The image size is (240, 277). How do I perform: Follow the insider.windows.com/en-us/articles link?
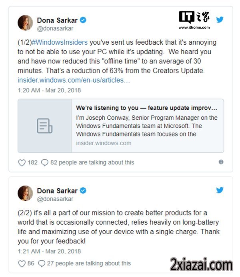click(74, 80)
